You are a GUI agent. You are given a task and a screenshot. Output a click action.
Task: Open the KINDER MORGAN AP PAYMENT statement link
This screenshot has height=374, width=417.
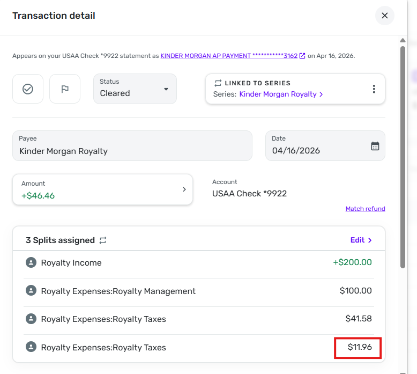(229, 56)
